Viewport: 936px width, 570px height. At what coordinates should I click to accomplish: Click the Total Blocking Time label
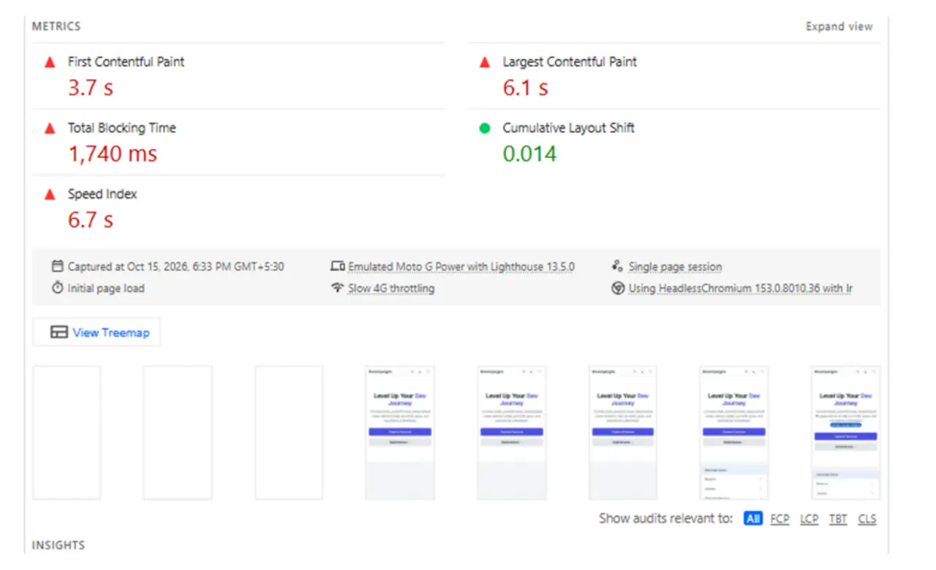[122, 128]
